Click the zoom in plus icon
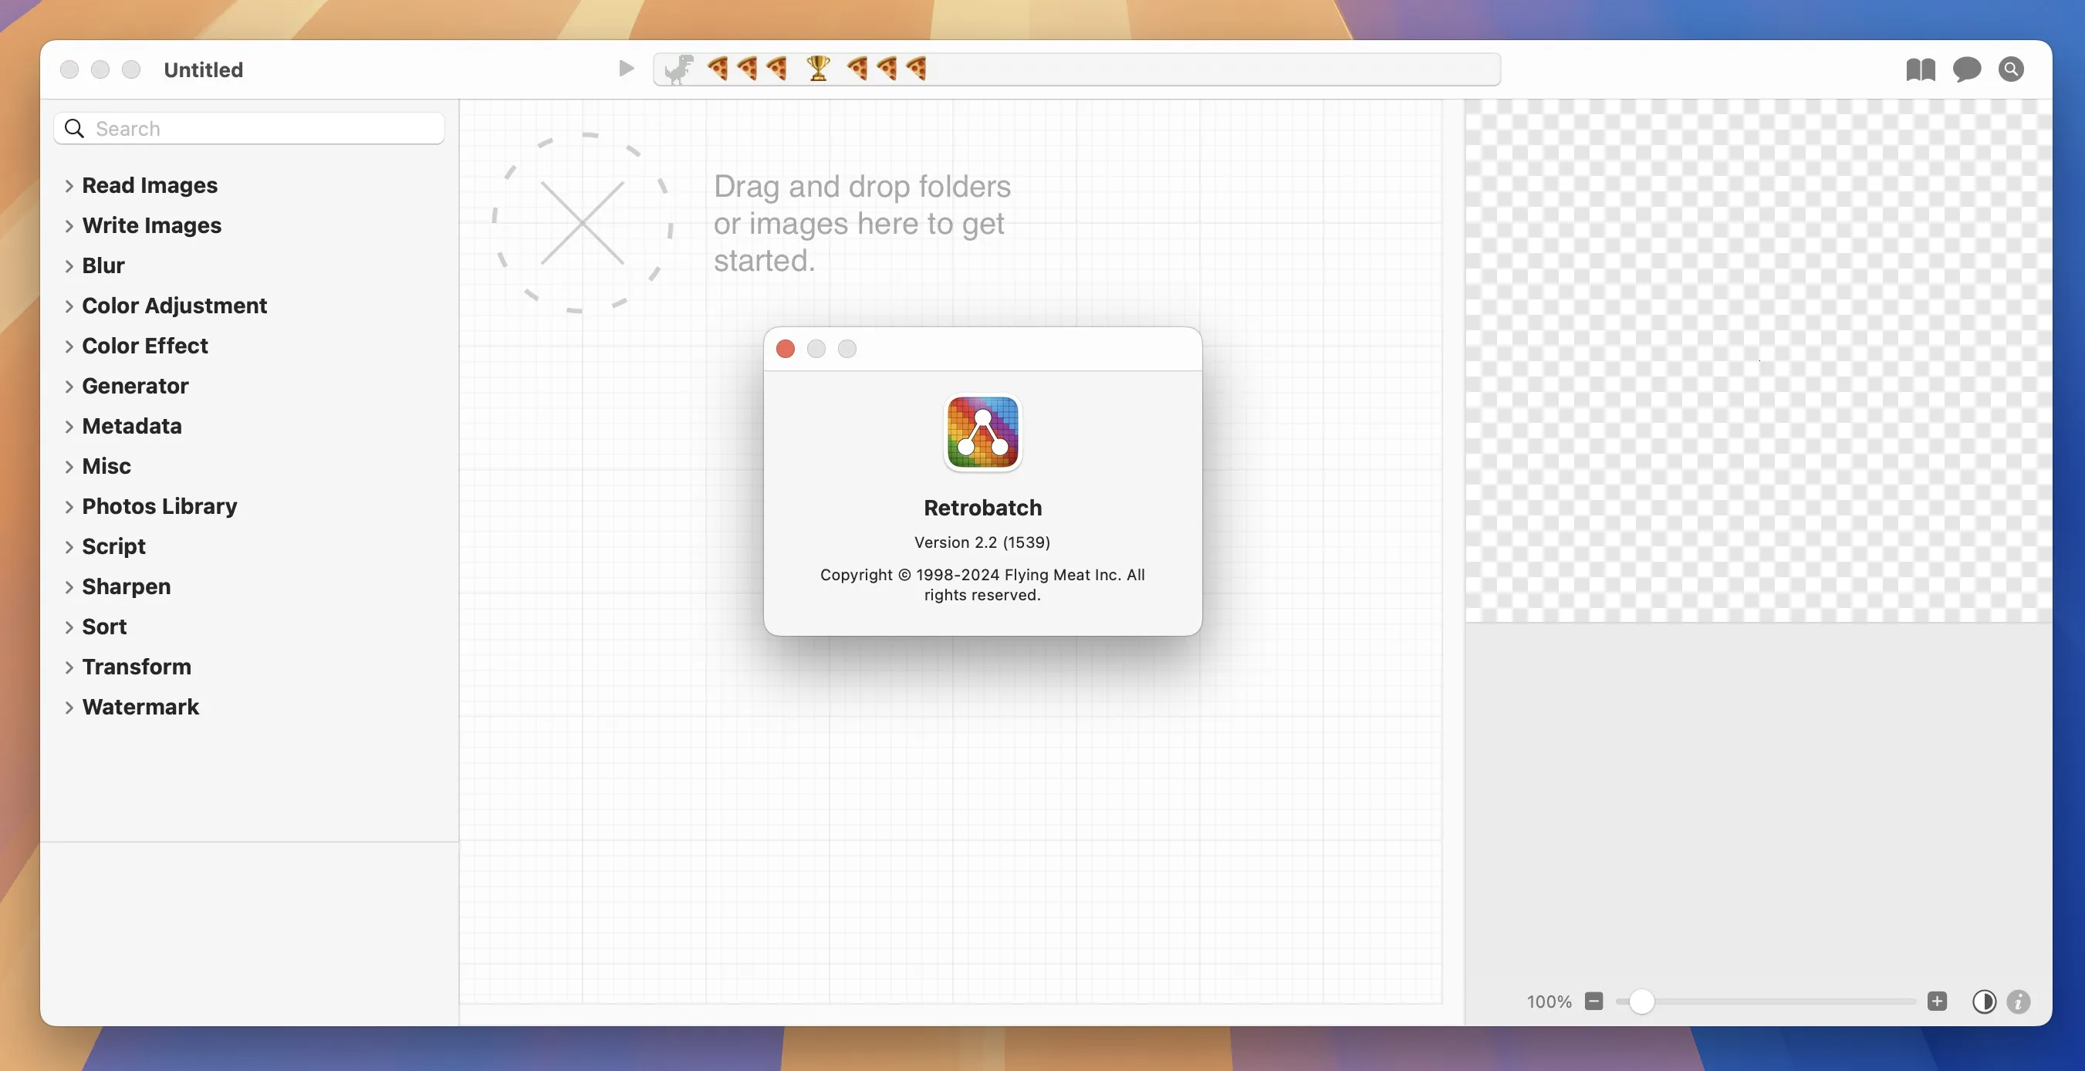Screen dimensions: 2085x1071 [x=1937, y=1002]
